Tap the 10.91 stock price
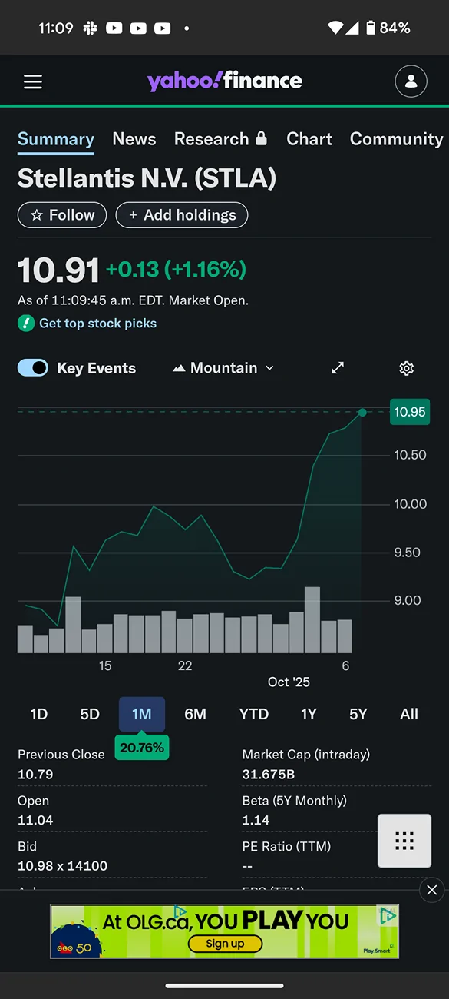This screenshot has height=999, width=449. pos(58,270)
